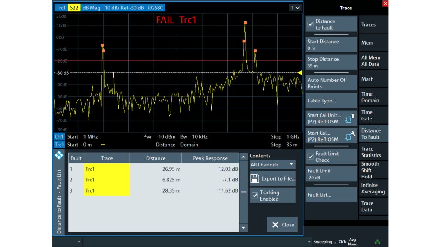The image size is (440, 247).
Task: Select the yellow reference level triangle marker
Action: 299,72
